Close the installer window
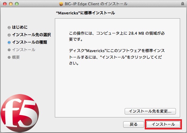187x133 pixels. point(5,4)
